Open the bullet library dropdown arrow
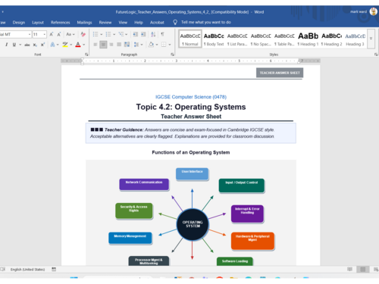379x284 pixels. point(101,34)
